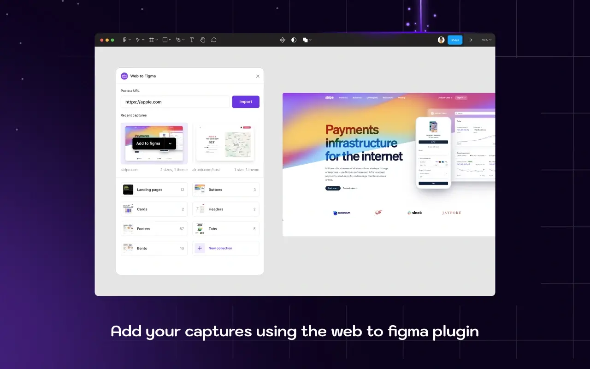Click the JAYPORE logo in canvas preview
Screen dimensions: 590x369
tap(452, 213)
